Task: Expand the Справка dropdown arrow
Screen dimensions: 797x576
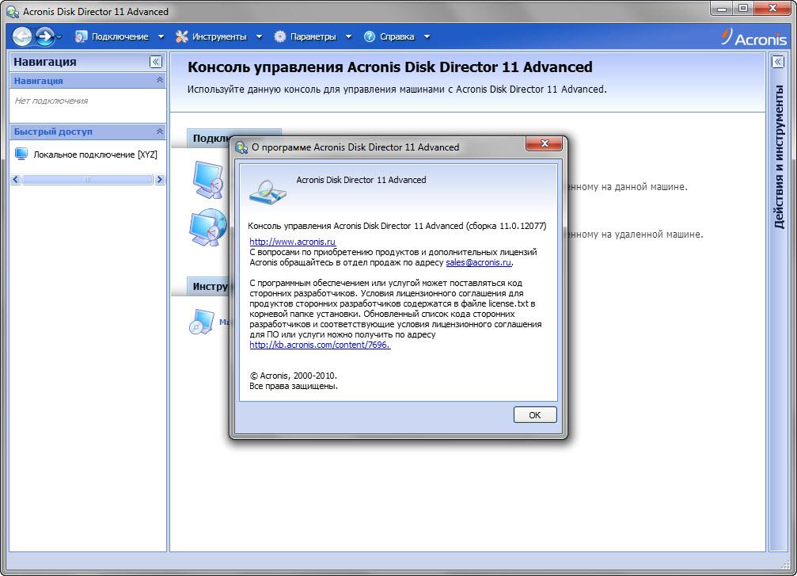Action: point(427,36)
